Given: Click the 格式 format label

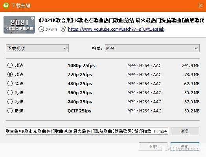Looking at the screenshot, I should click(97, 49).
